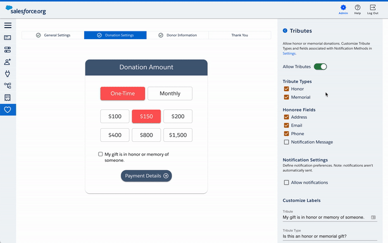Click the Notification Settings heading
The width and height of the screenshot is (388, 243).
(x=305, y=160)
